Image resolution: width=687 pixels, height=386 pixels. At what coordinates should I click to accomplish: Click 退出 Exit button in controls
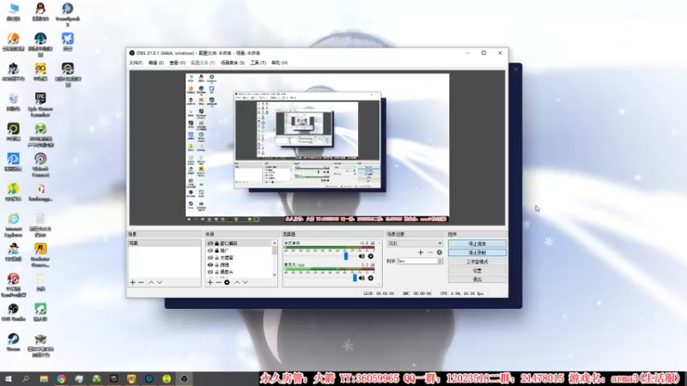[x=477, y=279]
